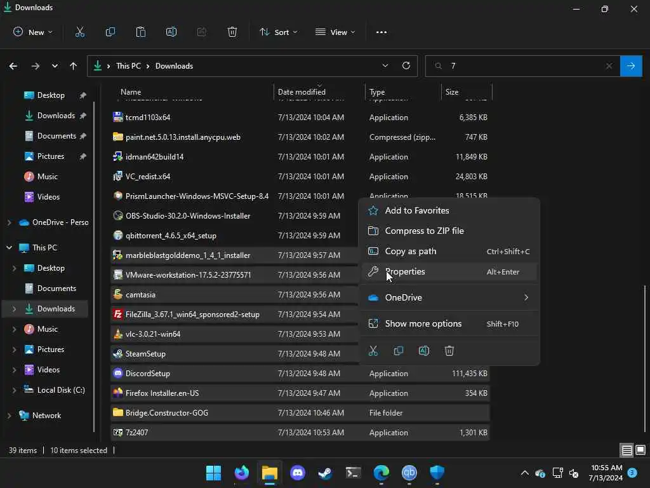Select OBS-Studio-30.2.0-Windows-Installer file
The width and height of the screenshot is (650, 488).
tap(235, 216)
